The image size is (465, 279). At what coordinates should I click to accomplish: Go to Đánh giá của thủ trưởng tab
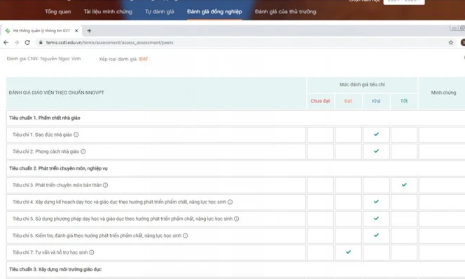click(285, 12)
